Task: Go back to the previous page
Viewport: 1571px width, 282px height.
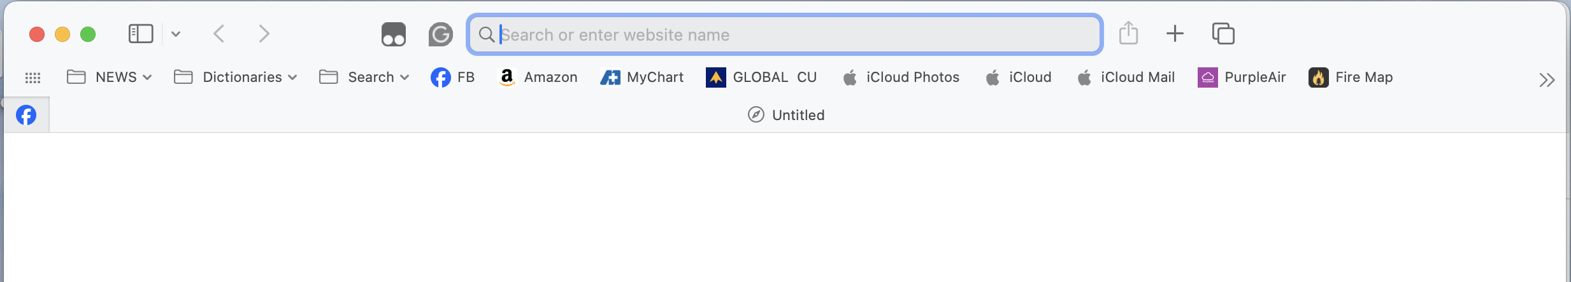Action: point(219,34)
